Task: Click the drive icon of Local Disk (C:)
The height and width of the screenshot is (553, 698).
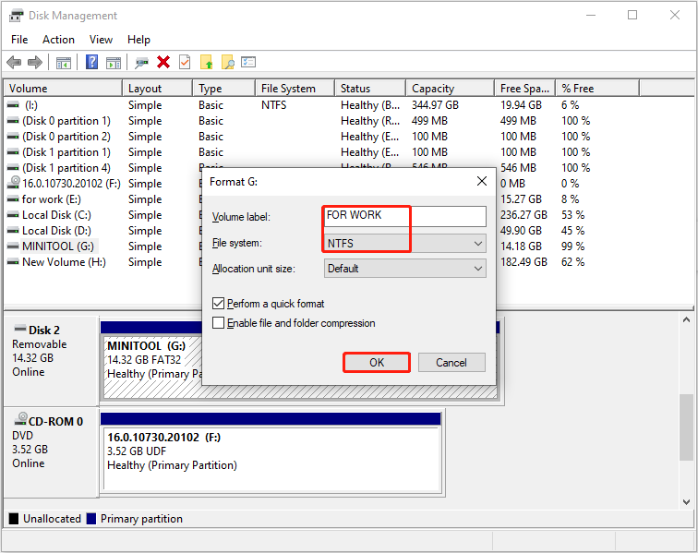Action: pos(13,215)
